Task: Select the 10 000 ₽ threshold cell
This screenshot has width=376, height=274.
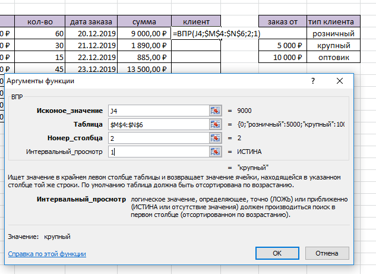Action: point(283,57)
